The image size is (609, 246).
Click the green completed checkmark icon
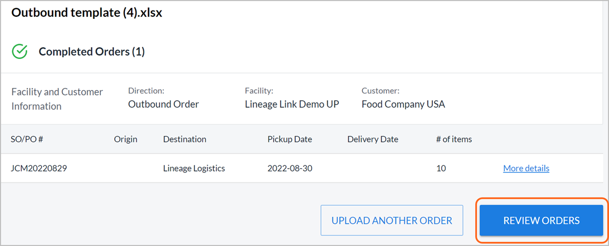coord(20,52)
